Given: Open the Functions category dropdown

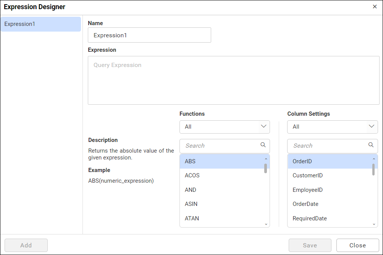Looking at the screenshot, I should [225, 127].
